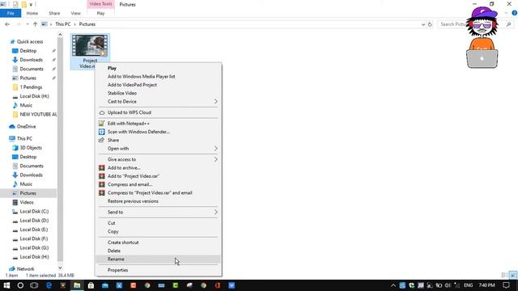Click the Windows Defender shield icon
The height and width of the screenshot is (291, 518).
click(x=102, y=132)
